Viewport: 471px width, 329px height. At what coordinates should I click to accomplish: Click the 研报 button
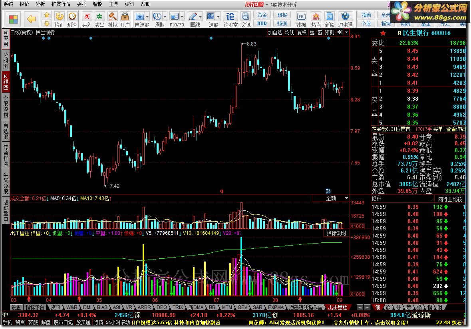tap(282, 15)
